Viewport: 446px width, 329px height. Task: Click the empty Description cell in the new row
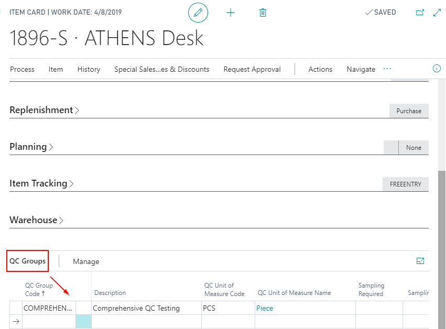click(x=146, y=322)
